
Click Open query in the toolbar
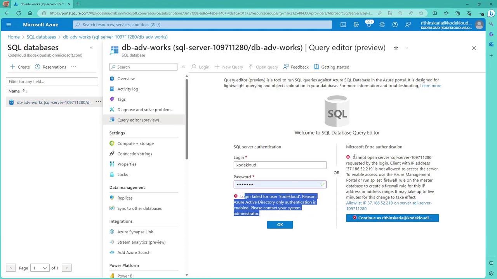coord(263,67)
